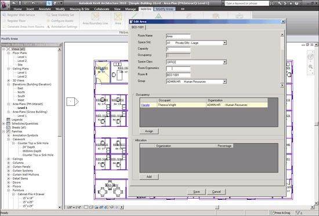Click the Configure Assets icon
The height and width of the screenshot is (216, 319).
[48, 21]
